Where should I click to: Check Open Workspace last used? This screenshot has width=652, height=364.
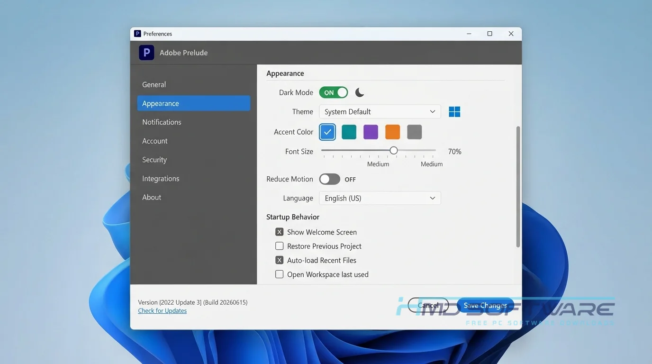[280, 274]
